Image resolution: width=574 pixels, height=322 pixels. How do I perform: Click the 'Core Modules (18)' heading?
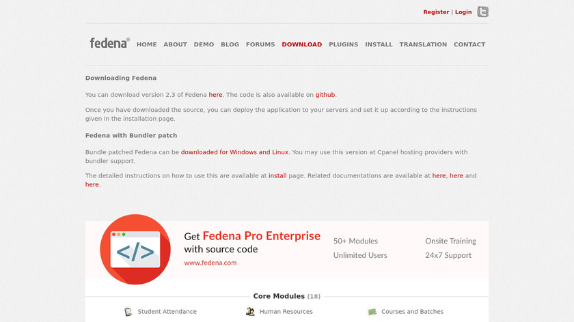click(286, 296)
